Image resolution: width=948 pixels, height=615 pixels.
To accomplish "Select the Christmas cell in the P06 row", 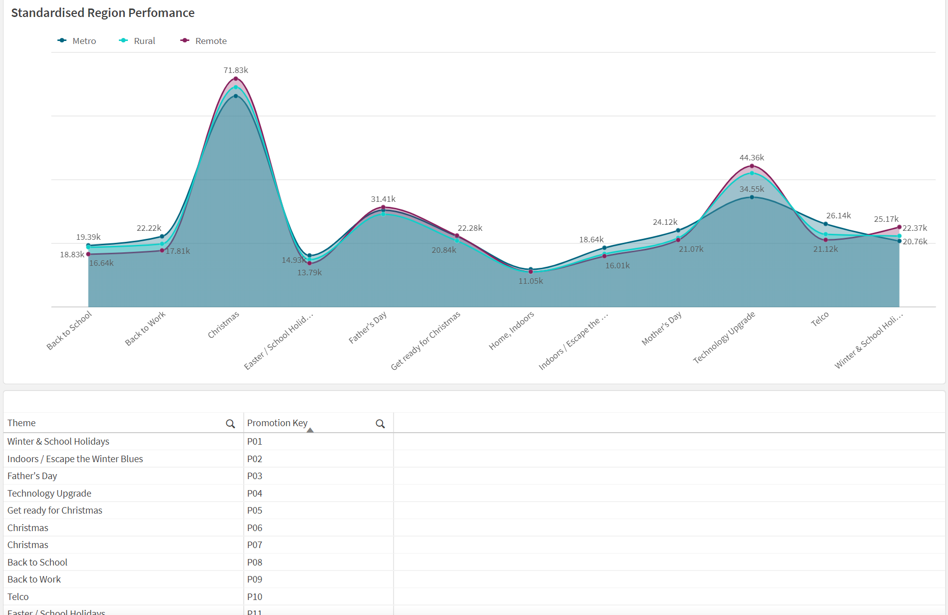I will [27, 528].
